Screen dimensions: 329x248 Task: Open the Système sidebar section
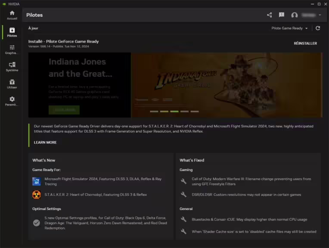12,67
